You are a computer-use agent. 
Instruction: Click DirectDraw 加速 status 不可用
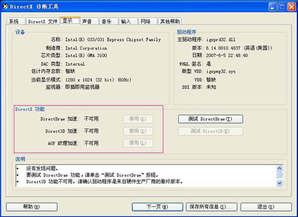[x=91, y=119]
